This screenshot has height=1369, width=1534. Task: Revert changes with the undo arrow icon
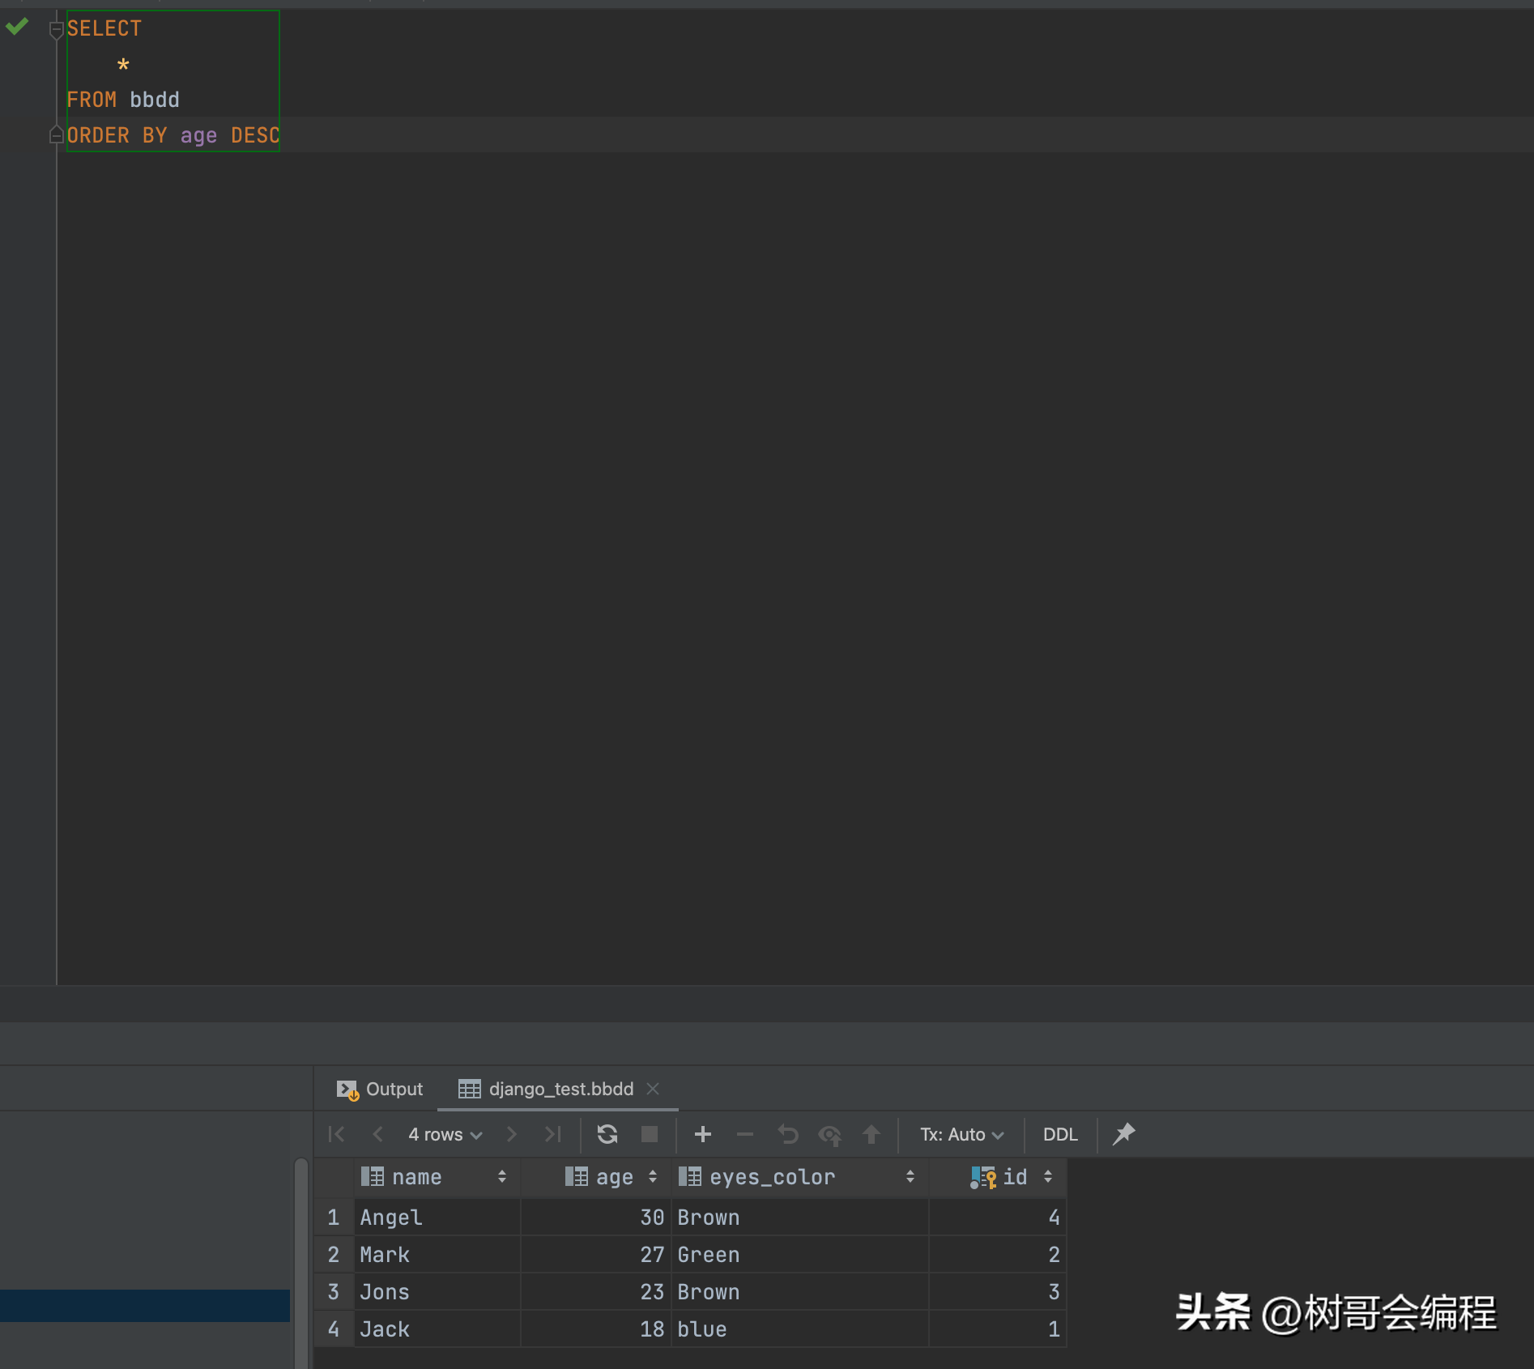point(787,1134)
